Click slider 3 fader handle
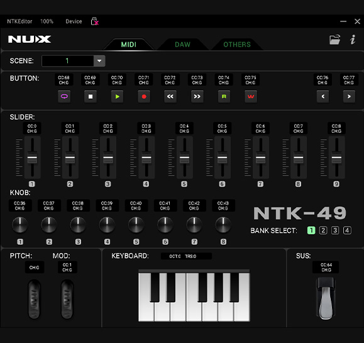 [108, 157]
